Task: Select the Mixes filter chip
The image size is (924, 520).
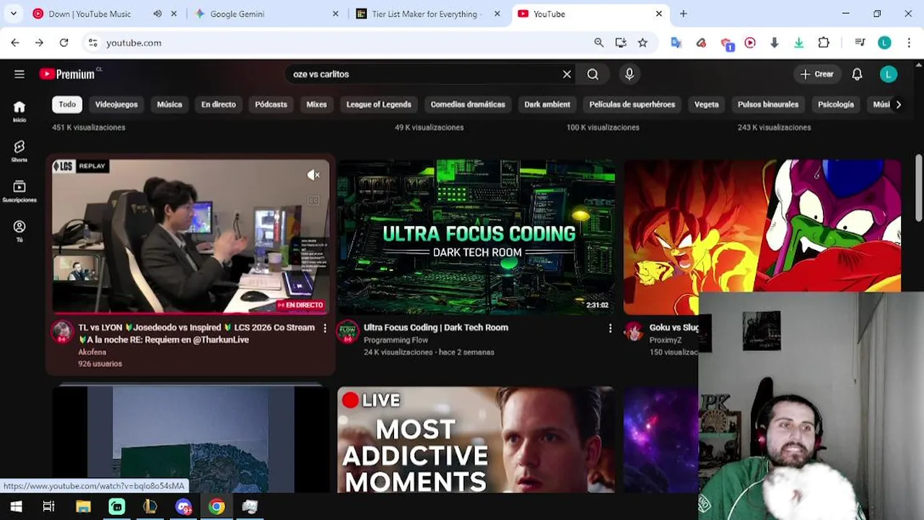Action: tap(316, 104)
